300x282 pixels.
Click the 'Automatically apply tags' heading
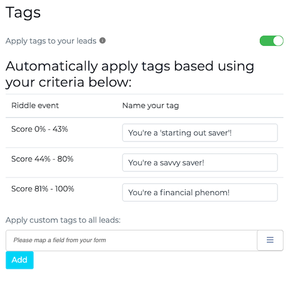click(129, 66)
